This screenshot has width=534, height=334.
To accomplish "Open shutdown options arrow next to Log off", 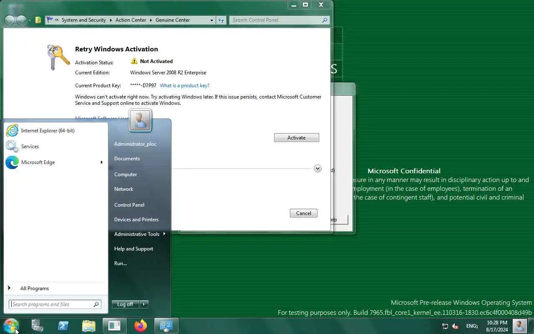I will [144, 304].
